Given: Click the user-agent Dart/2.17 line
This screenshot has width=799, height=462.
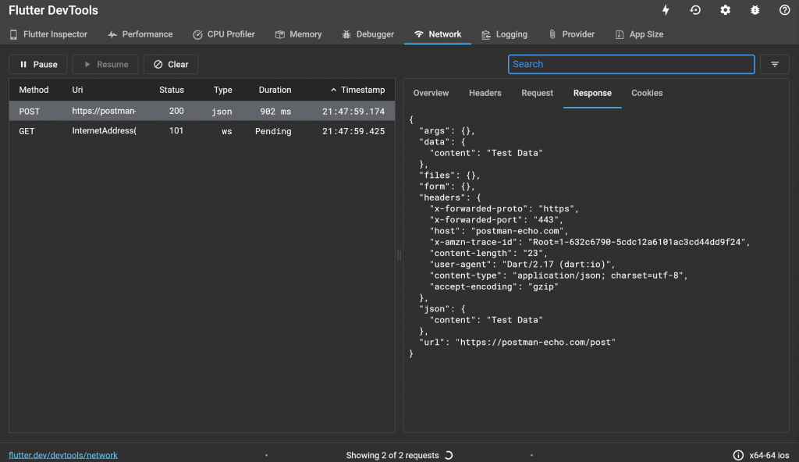Looking at the screenshot, I should pyautogui.click(x=522, y=264).
